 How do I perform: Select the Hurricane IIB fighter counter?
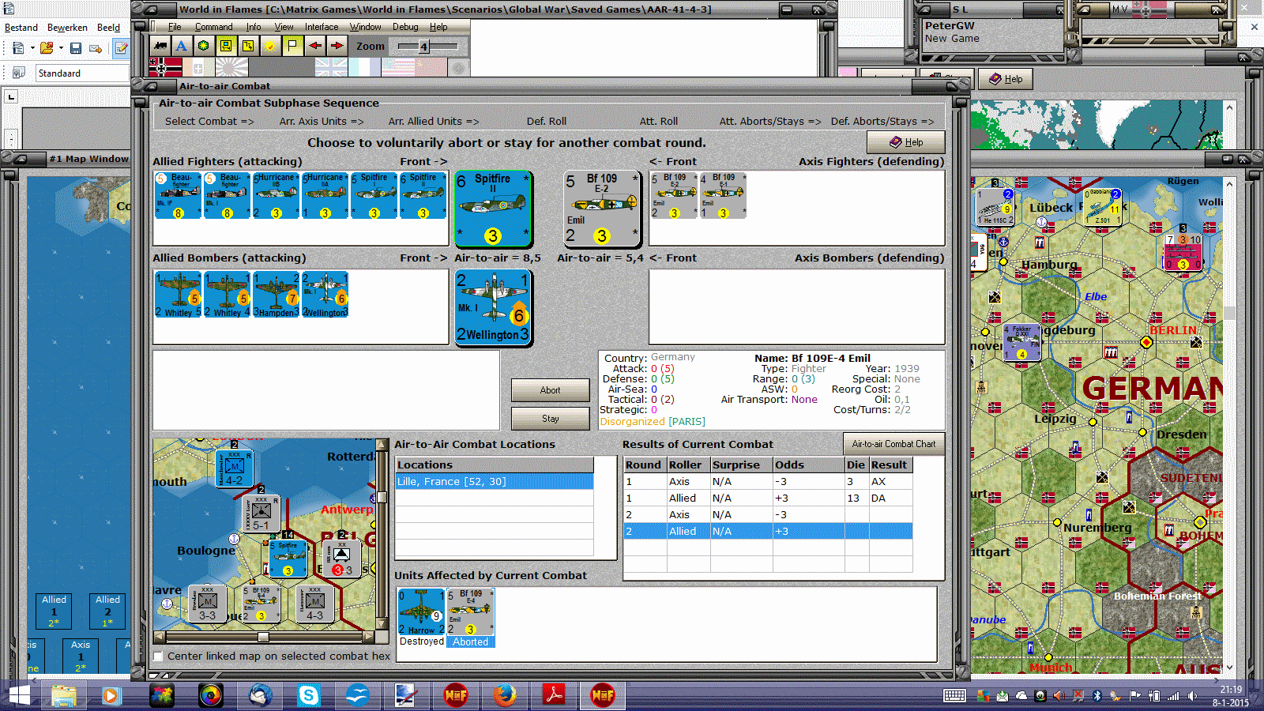276,195
